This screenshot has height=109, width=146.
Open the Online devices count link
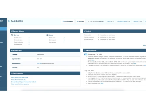point(29,40)
